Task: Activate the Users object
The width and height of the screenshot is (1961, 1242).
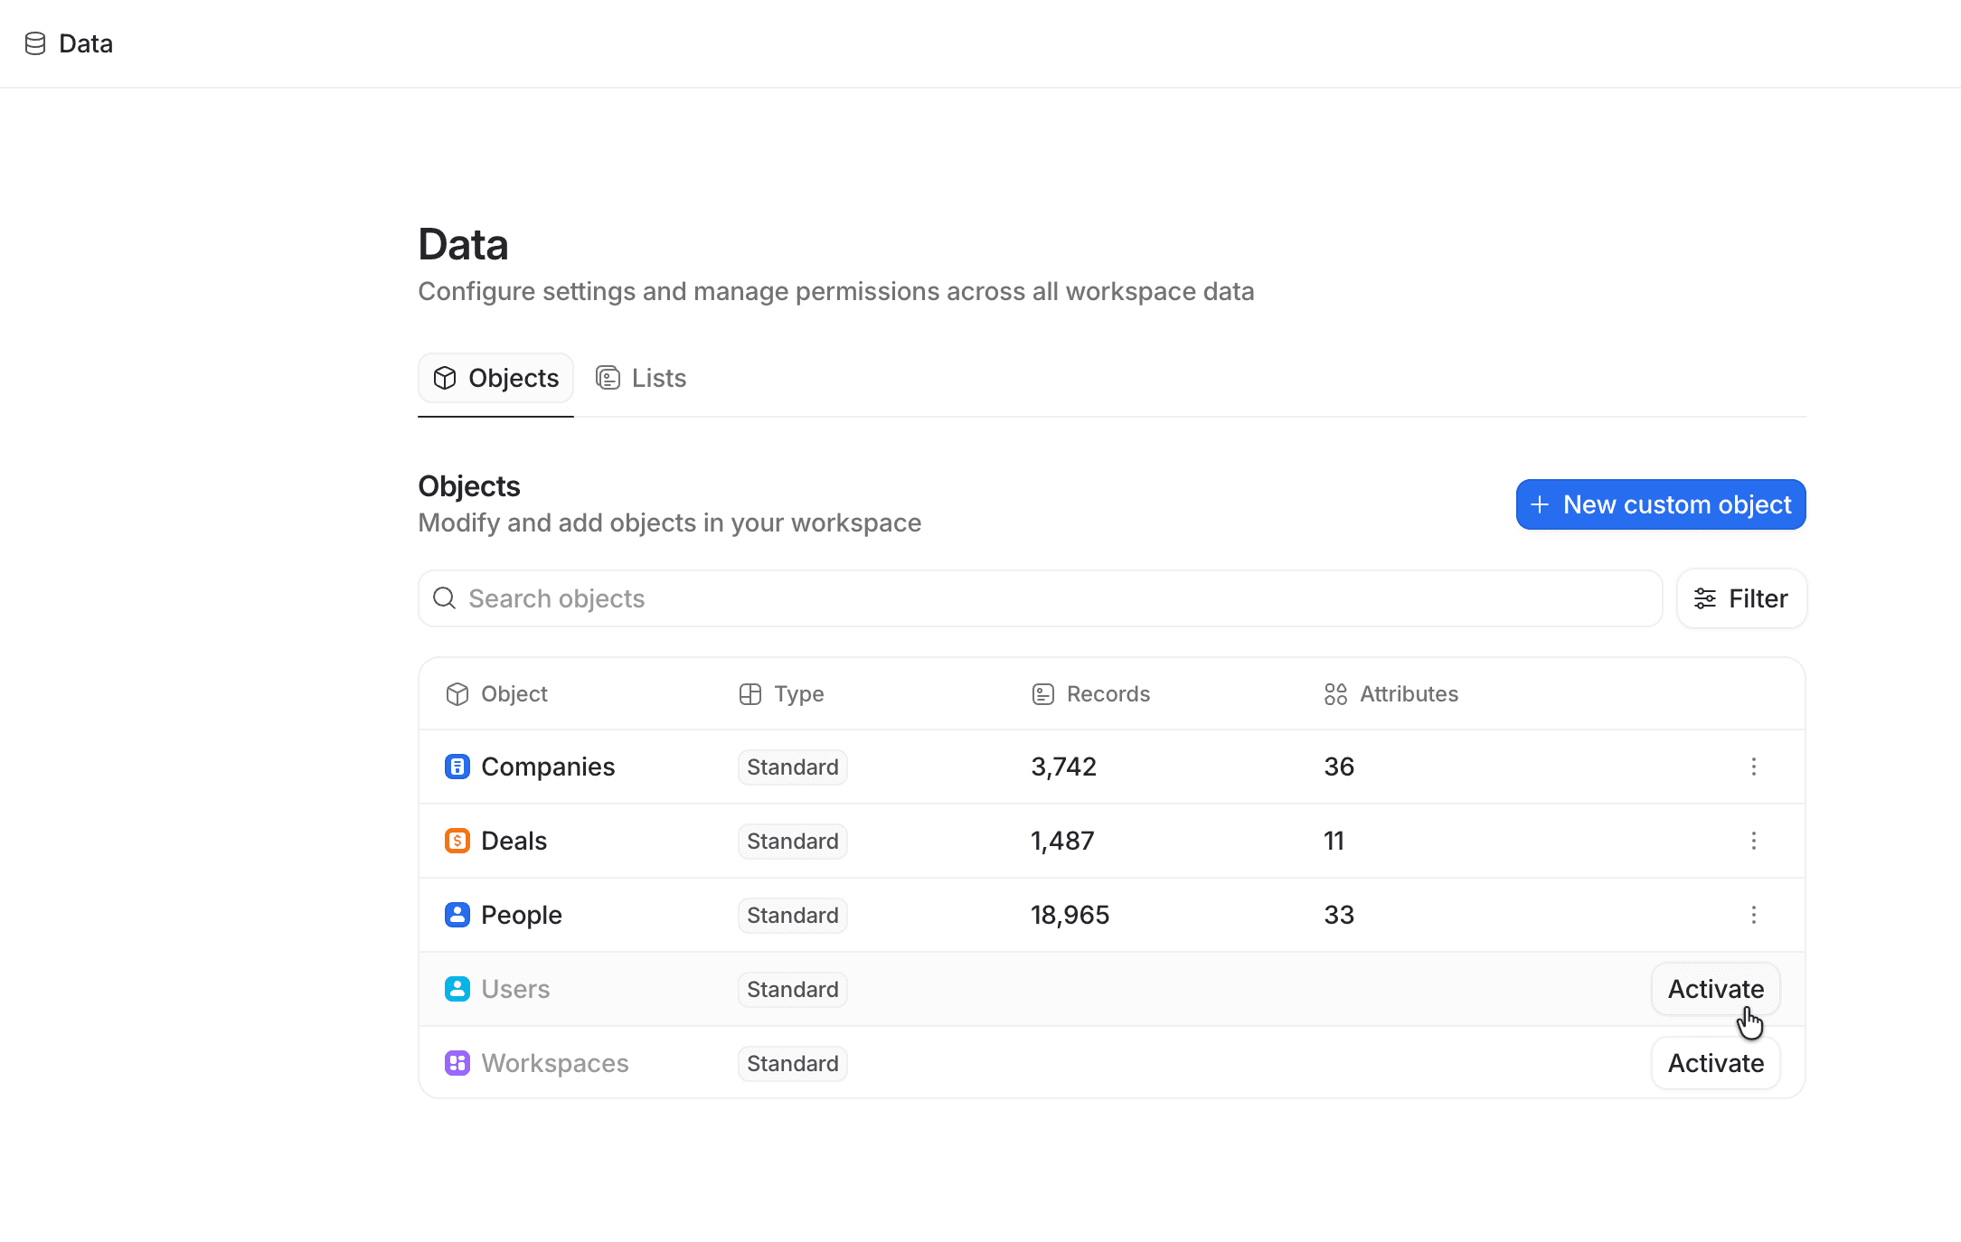Action: 1716,989
